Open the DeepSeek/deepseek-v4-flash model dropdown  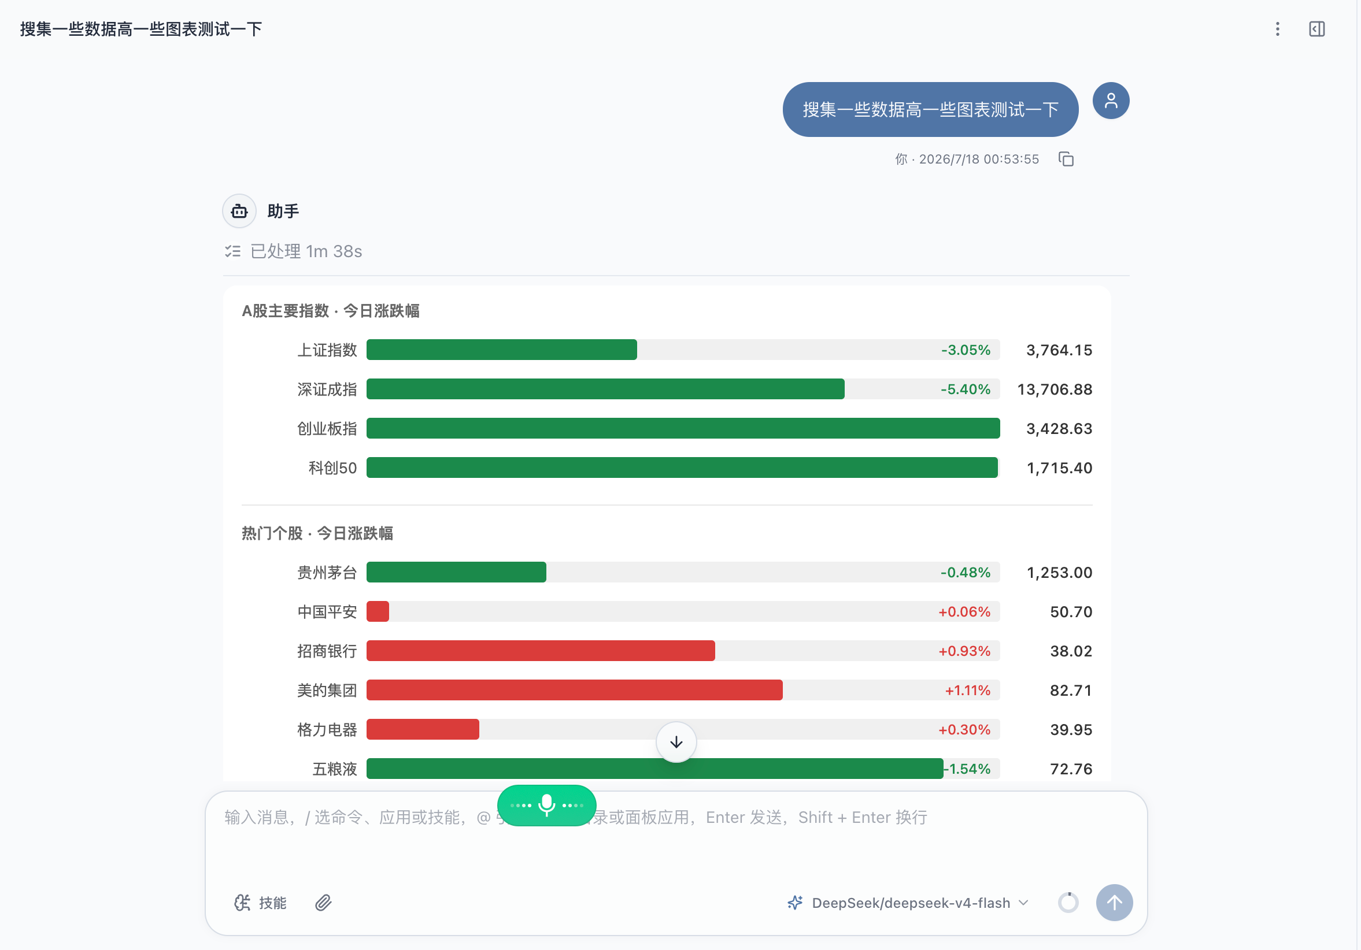[908, 903]
